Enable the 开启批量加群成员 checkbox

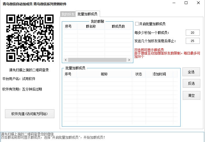coord(137,24)
